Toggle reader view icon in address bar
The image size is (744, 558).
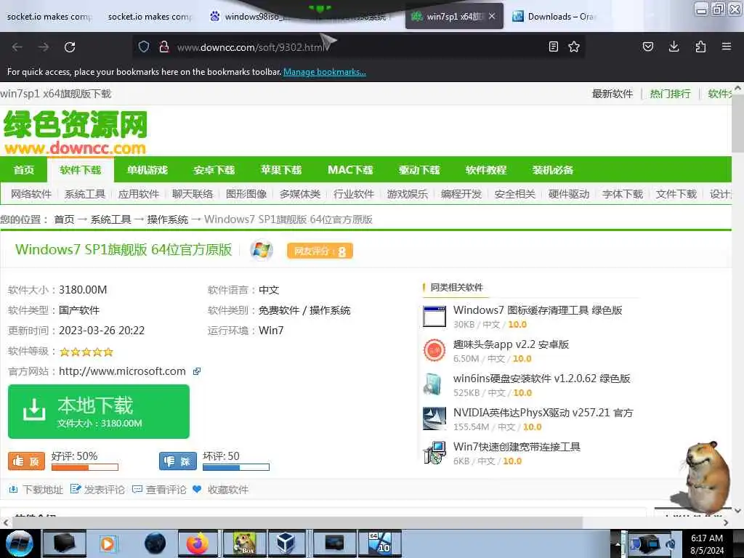(553, 46)
